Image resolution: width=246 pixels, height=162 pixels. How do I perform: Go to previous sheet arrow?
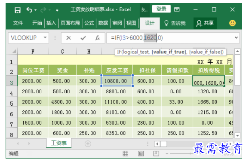coord(18,144)
